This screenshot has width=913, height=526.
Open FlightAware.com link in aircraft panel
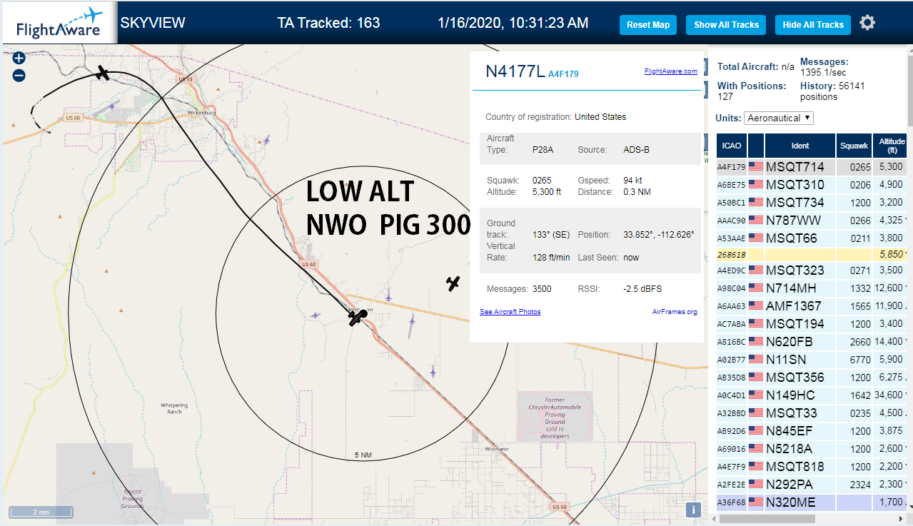[x=670, y=71]
